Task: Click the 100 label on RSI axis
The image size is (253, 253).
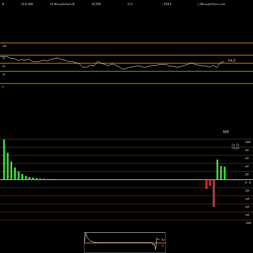Action: [4, 46]
